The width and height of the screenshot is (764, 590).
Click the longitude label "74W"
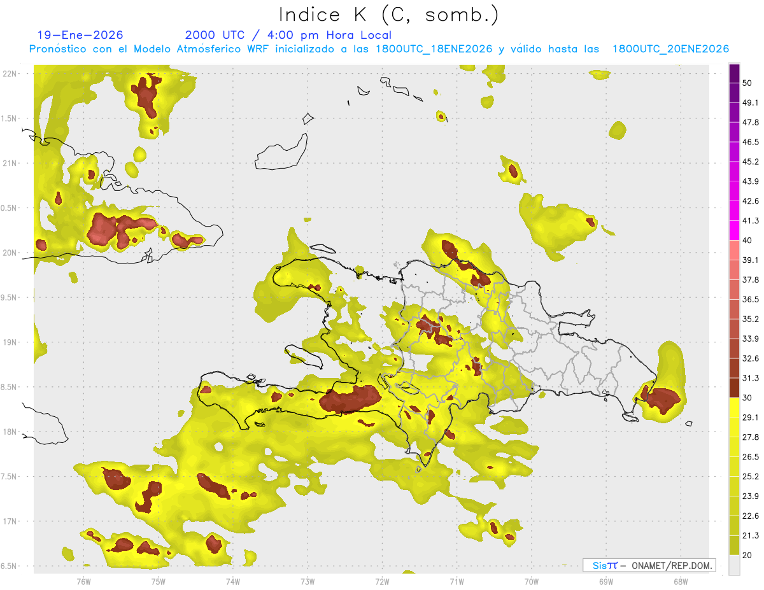coord(233,581)
